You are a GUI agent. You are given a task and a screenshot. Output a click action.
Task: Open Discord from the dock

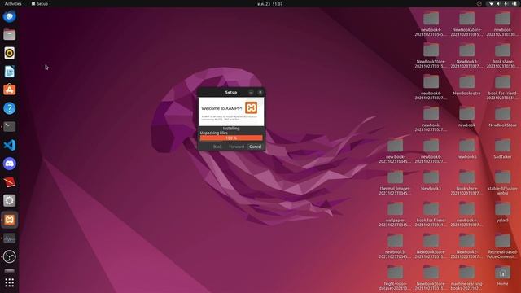click(x=9, y=164)
